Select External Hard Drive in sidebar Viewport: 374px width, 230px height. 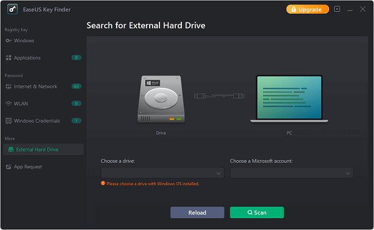coord(44,150)
